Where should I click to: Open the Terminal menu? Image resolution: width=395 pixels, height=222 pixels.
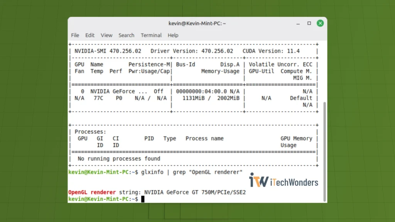click(151, 35)
